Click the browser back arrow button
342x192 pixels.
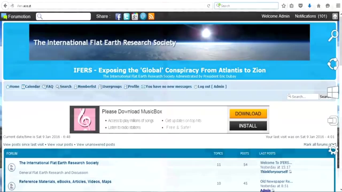pyautogui.click(x=5, y=6)
